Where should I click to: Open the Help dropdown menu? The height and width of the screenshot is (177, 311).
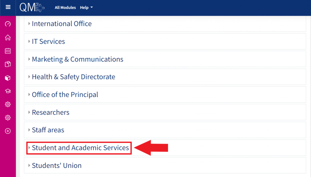(x=86, y=8)
